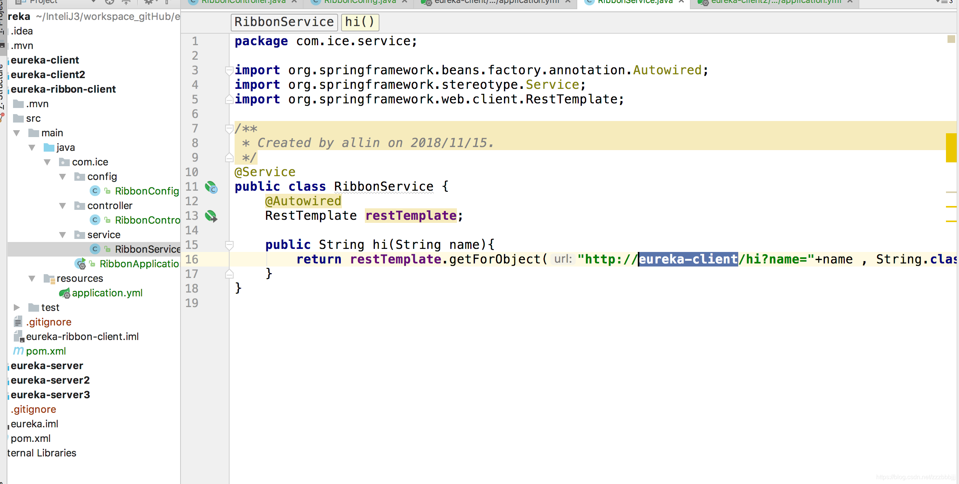Screen dimensions: 959x484
Task: Open the Project view selector dropdown arrow
Action: [x=94, y=2]
